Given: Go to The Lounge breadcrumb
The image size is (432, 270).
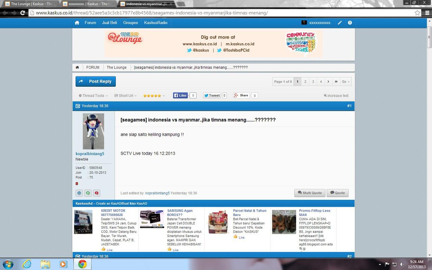Looking at the screenshot, I should click(117, 67).
